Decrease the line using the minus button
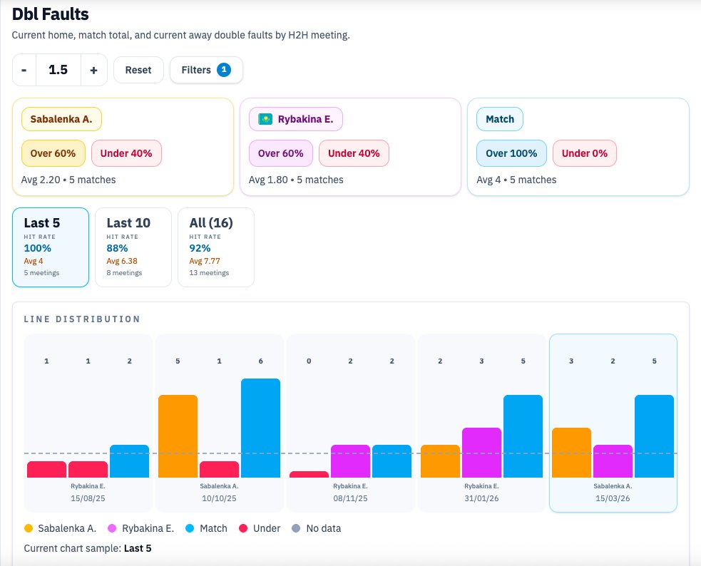Viewport: 701px width, 566px height. pos(24,70)
